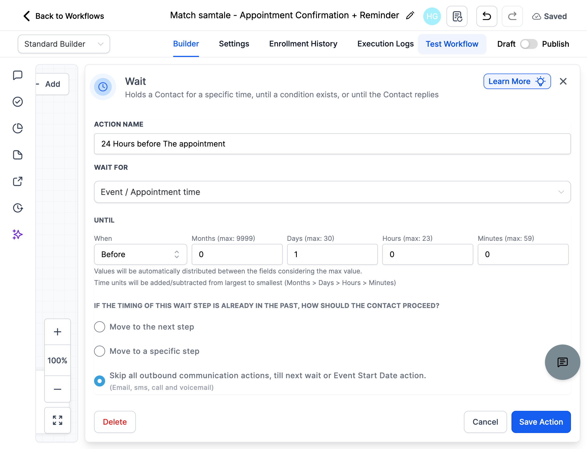
Task: Open the pie chart stats sidebar icon
Action: [18, 128]
